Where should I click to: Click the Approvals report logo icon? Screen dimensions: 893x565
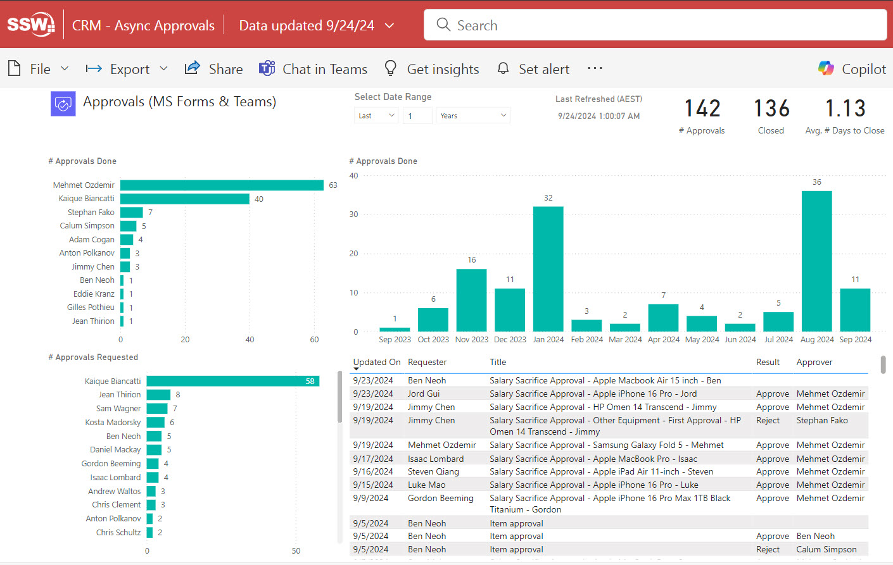tap(63, 104)
